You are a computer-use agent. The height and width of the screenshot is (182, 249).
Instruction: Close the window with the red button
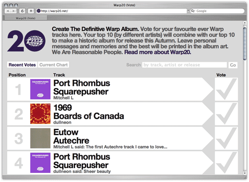(x=6, y=5)
